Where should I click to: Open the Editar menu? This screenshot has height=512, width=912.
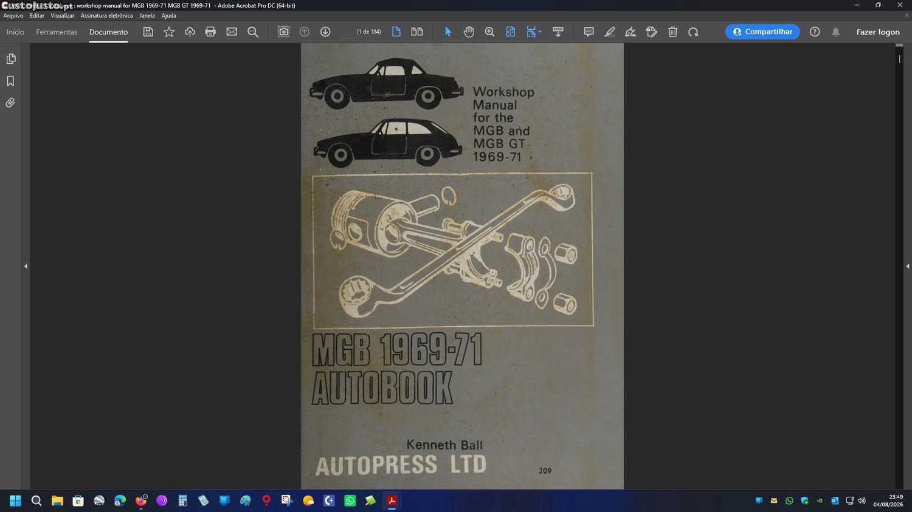[37, 16]
